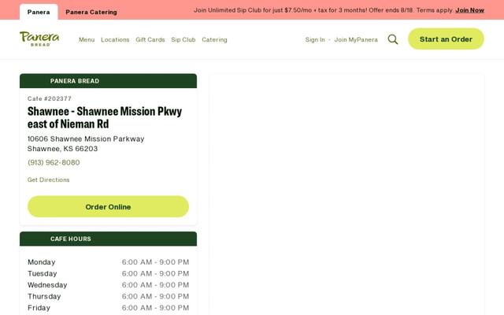The width and height of the screenshot is (504, 315).
Task: Switch to the Panera Catering tab
Action: pyautogui.click(x=91, y=12)
